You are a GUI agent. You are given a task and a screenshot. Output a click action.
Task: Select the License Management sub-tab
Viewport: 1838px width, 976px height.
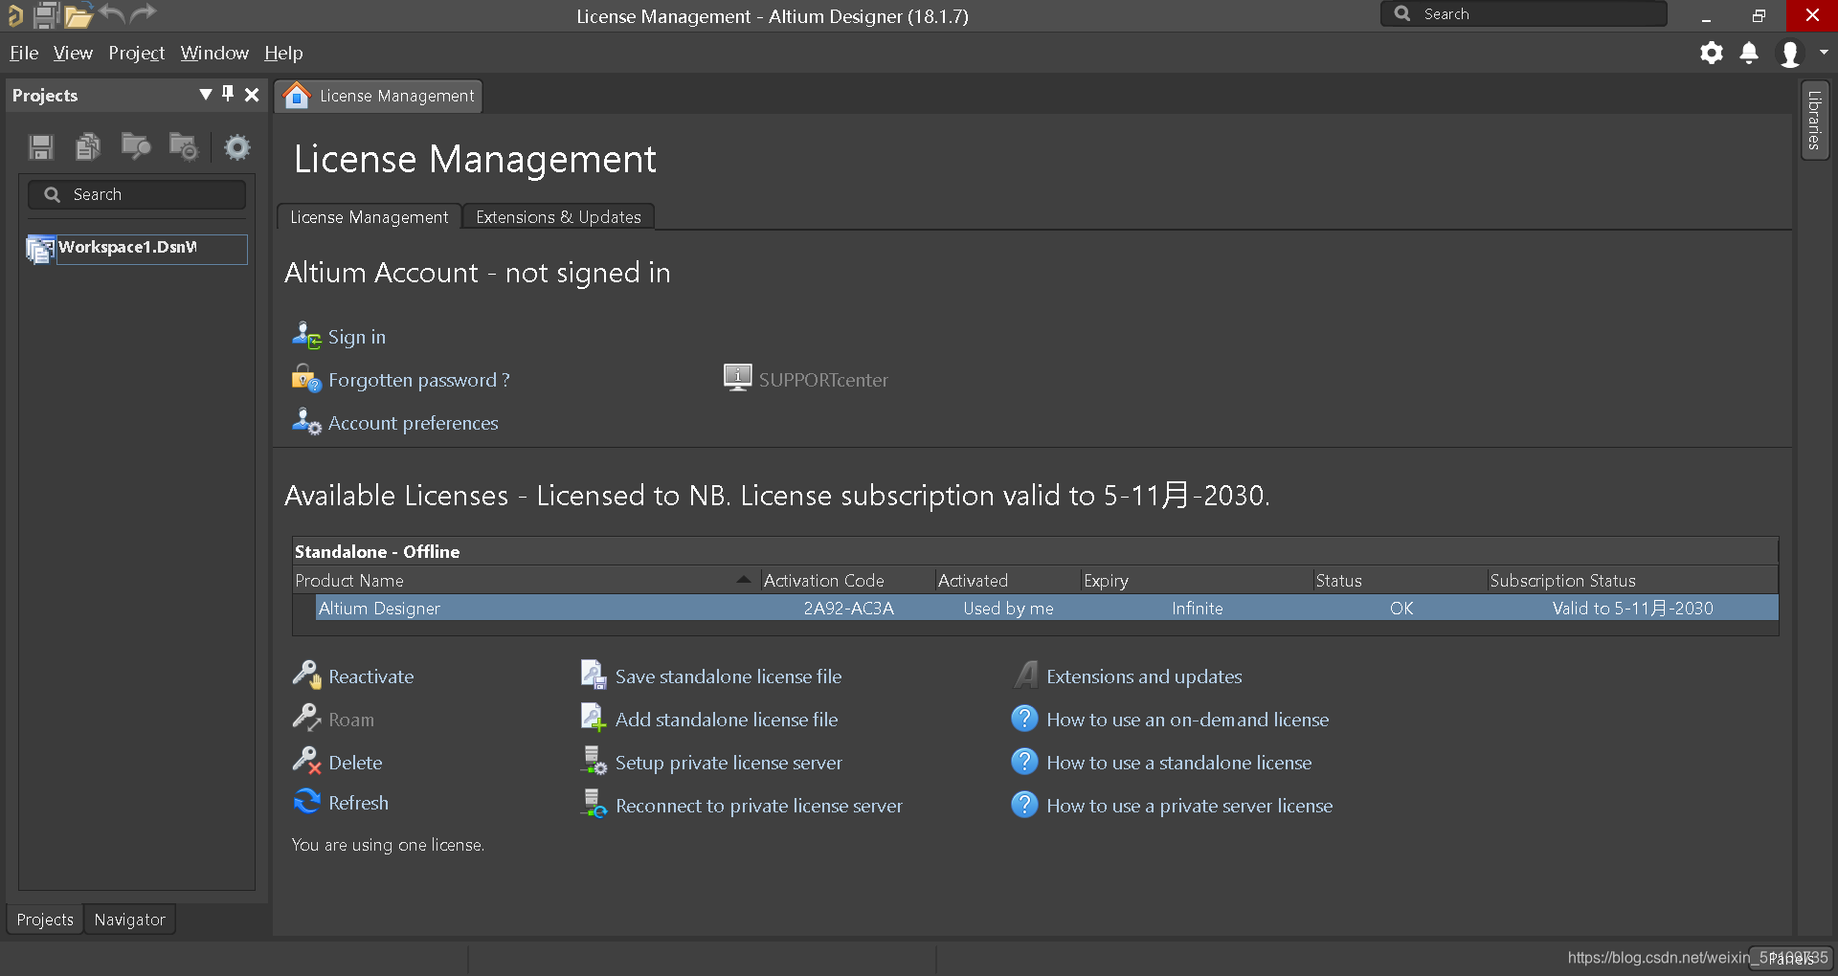point(369,217)
